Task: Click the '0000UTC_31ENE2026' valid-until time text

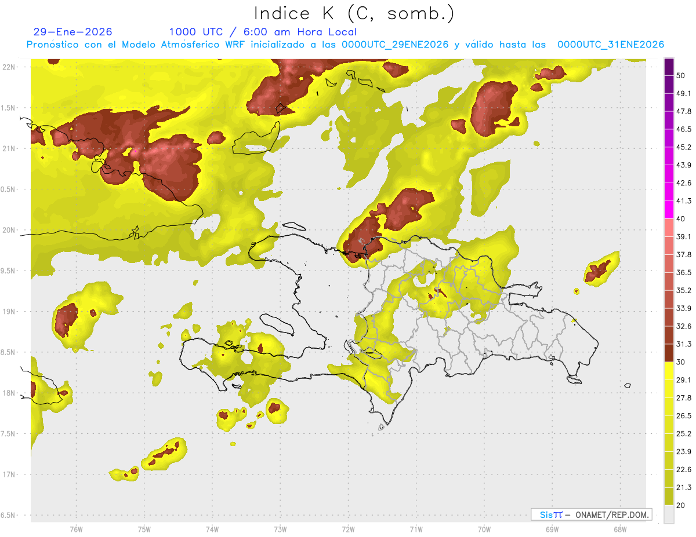Action: pos(611,45)
